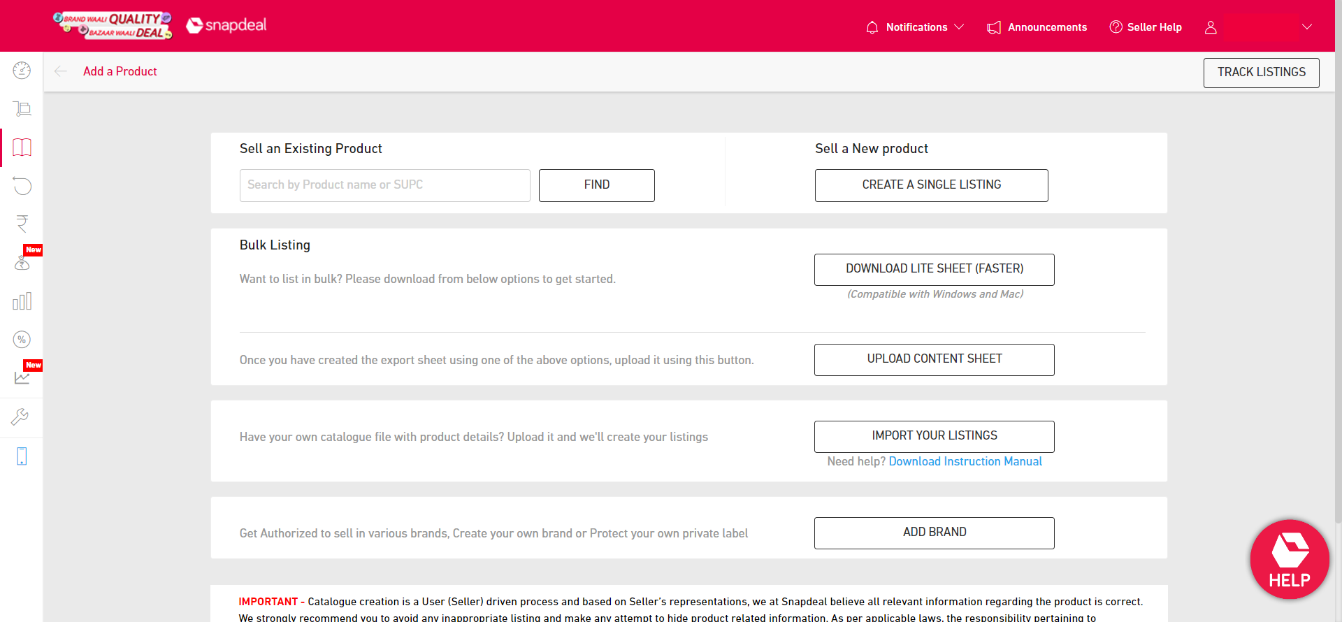Image resolution: width=1342 pixels, height=622 pixels.
Task: Click the line graph icon marked New
Action: point(22,378)
